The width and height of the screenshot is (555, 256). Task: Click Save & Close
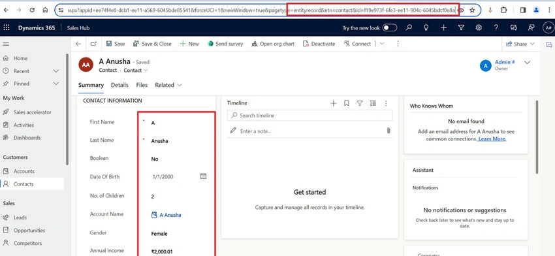pos(152,44)
